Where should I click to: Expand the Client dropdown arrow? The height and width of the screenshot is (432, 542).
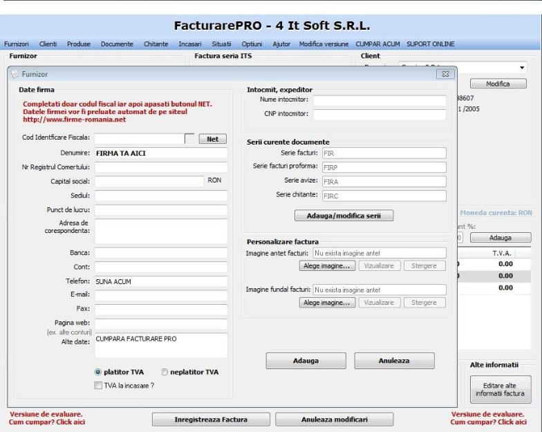521,68
